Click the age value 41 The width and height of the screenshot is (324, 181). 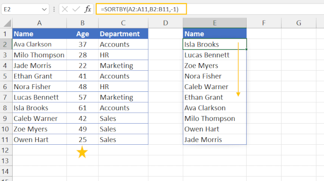click(x=82, y=76)
